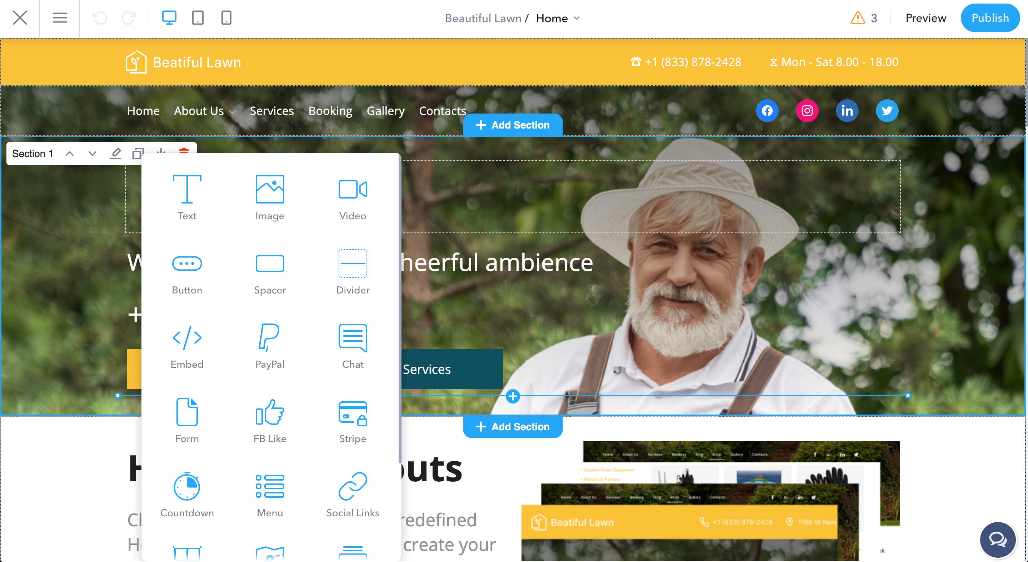Edit Section 1 with pencil icon

115,154
